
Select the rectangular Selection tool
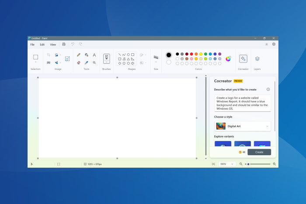[35, 57]
